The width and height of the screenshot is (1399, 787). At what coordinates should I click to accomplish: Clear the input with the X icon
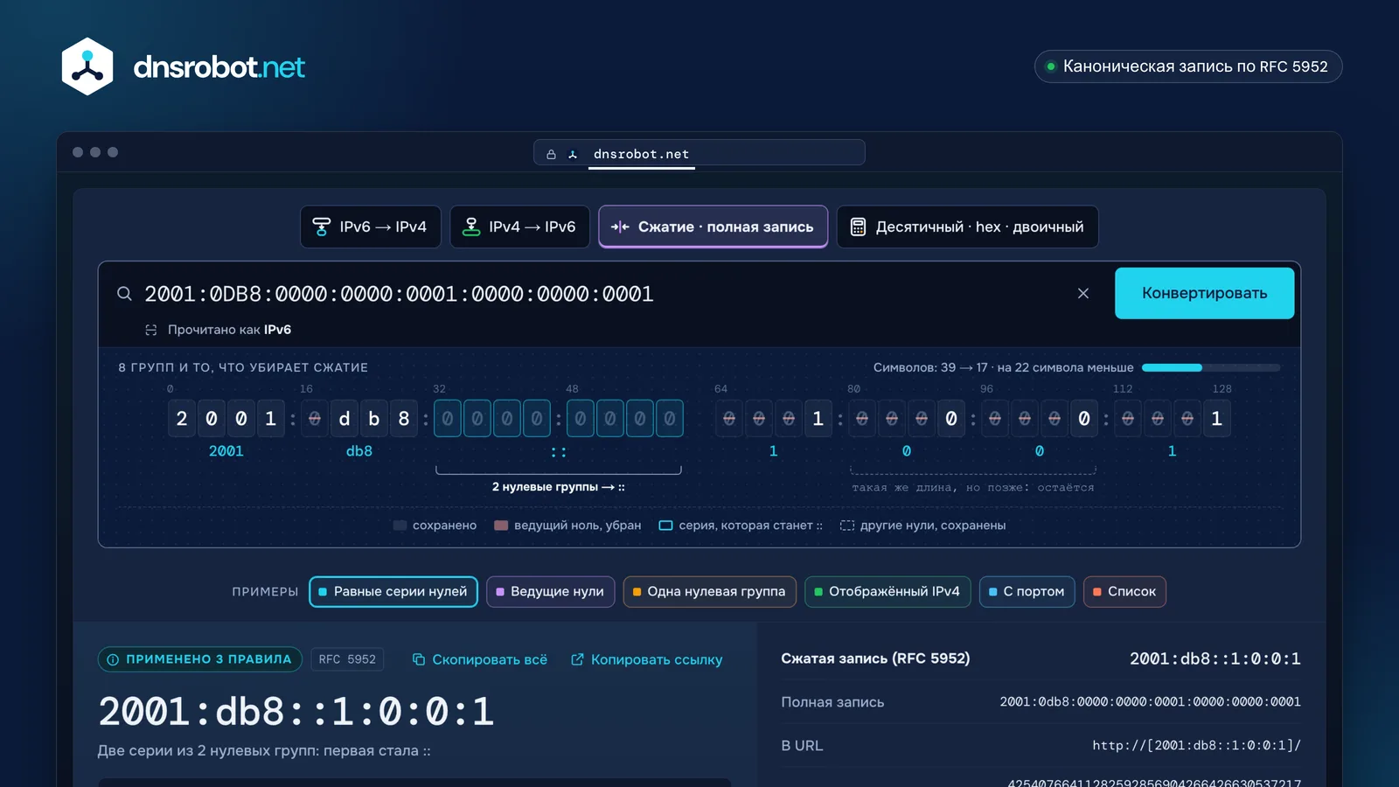click(x=1083, y=293)
